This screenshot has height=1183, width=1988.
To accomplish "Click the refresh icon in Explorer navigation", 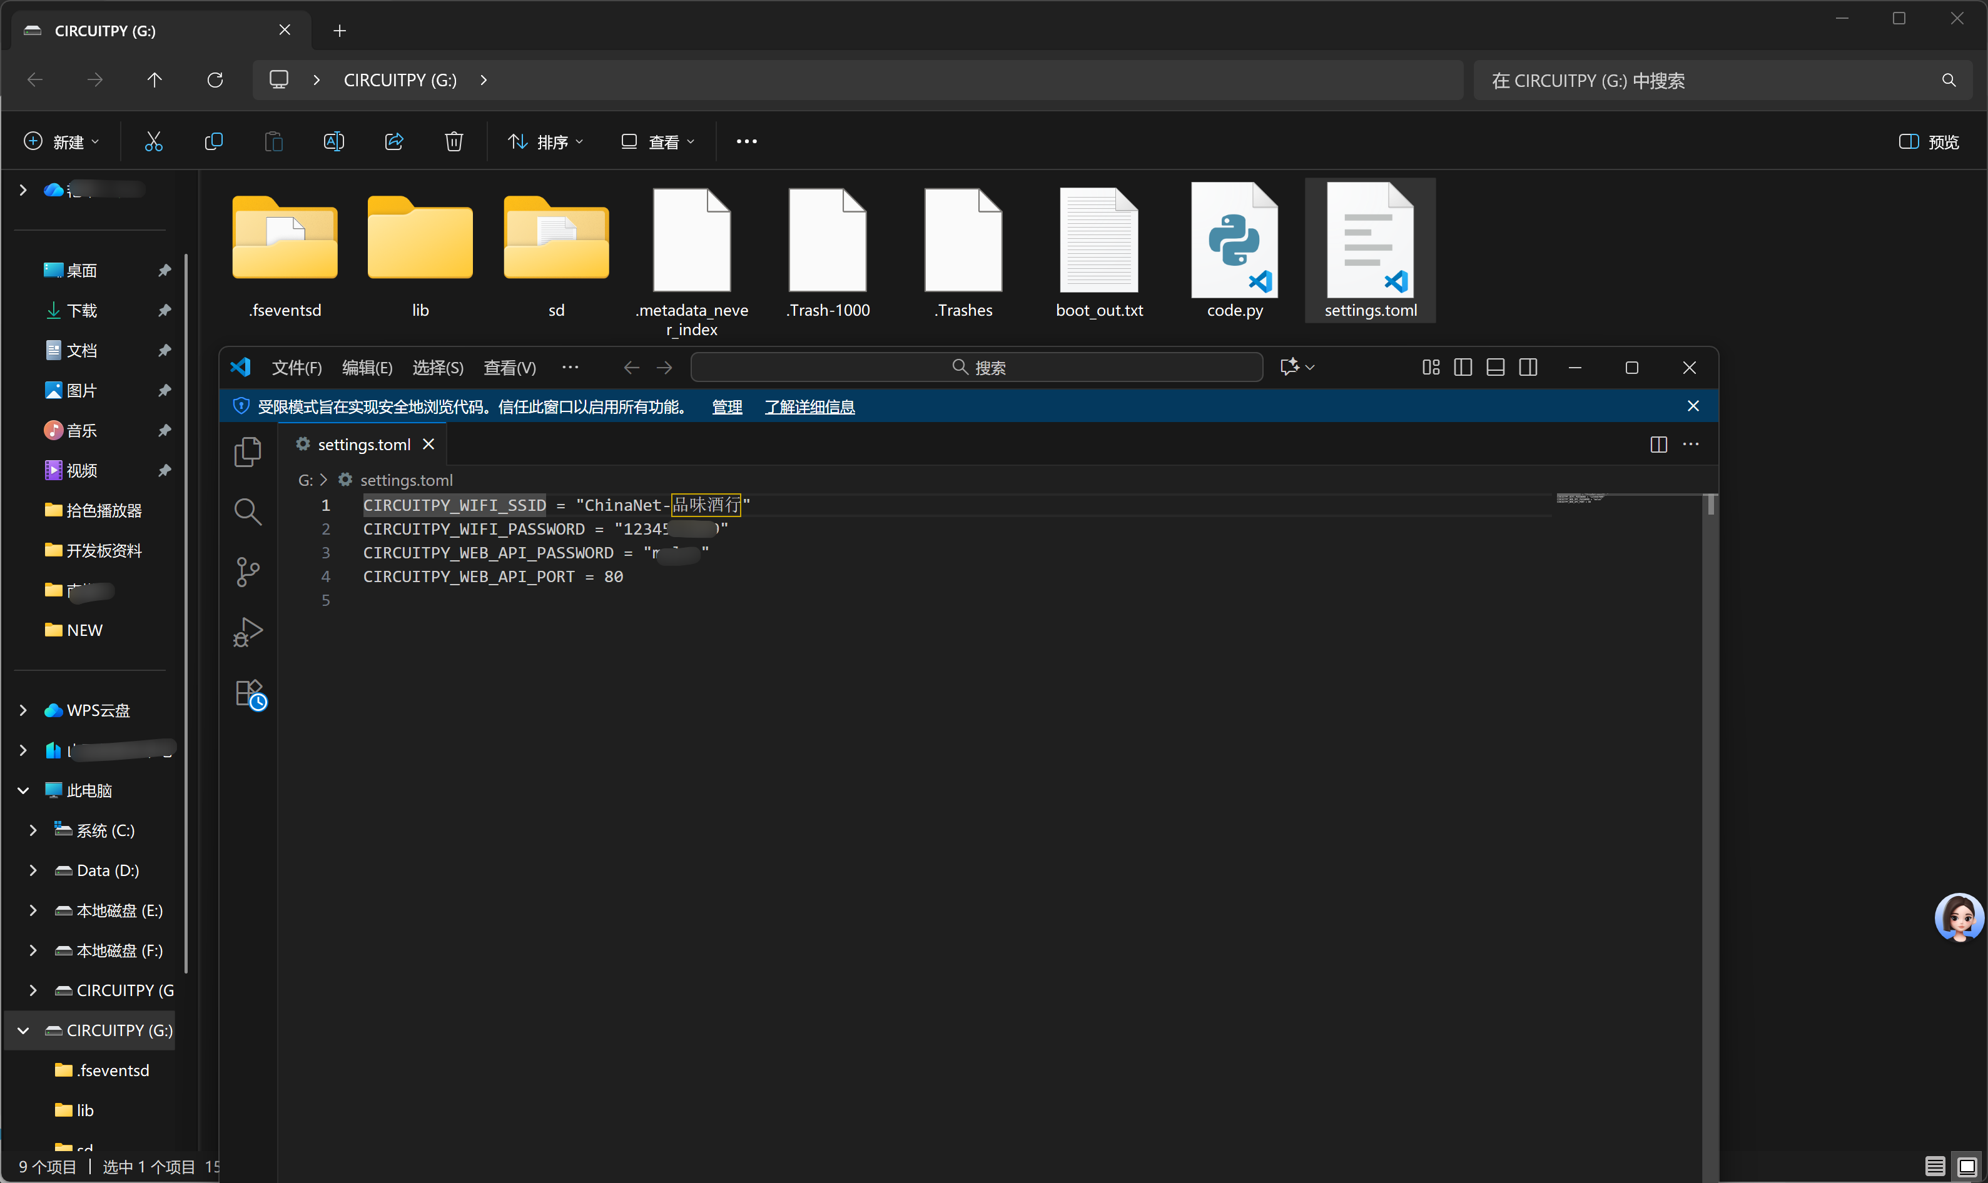I will [215, 79].
